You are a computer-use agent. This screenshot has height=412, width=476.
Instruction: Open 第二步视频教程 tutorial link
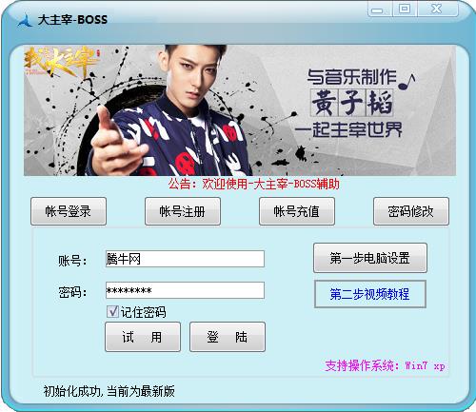(370, 294)
